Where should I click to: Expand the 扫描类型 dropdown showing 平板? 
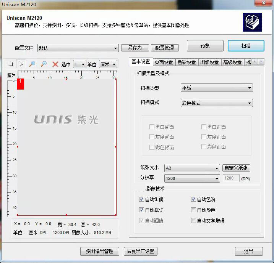[x=217, y=88]
